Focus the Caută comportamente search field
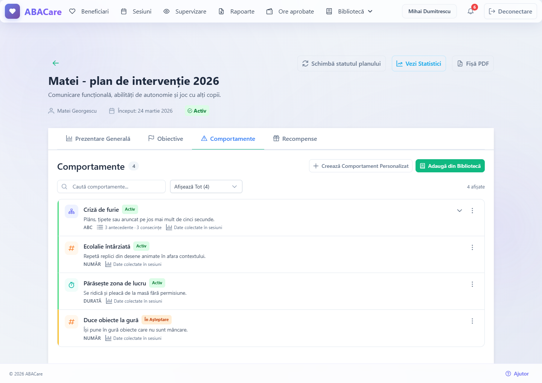 click(111, 187)
